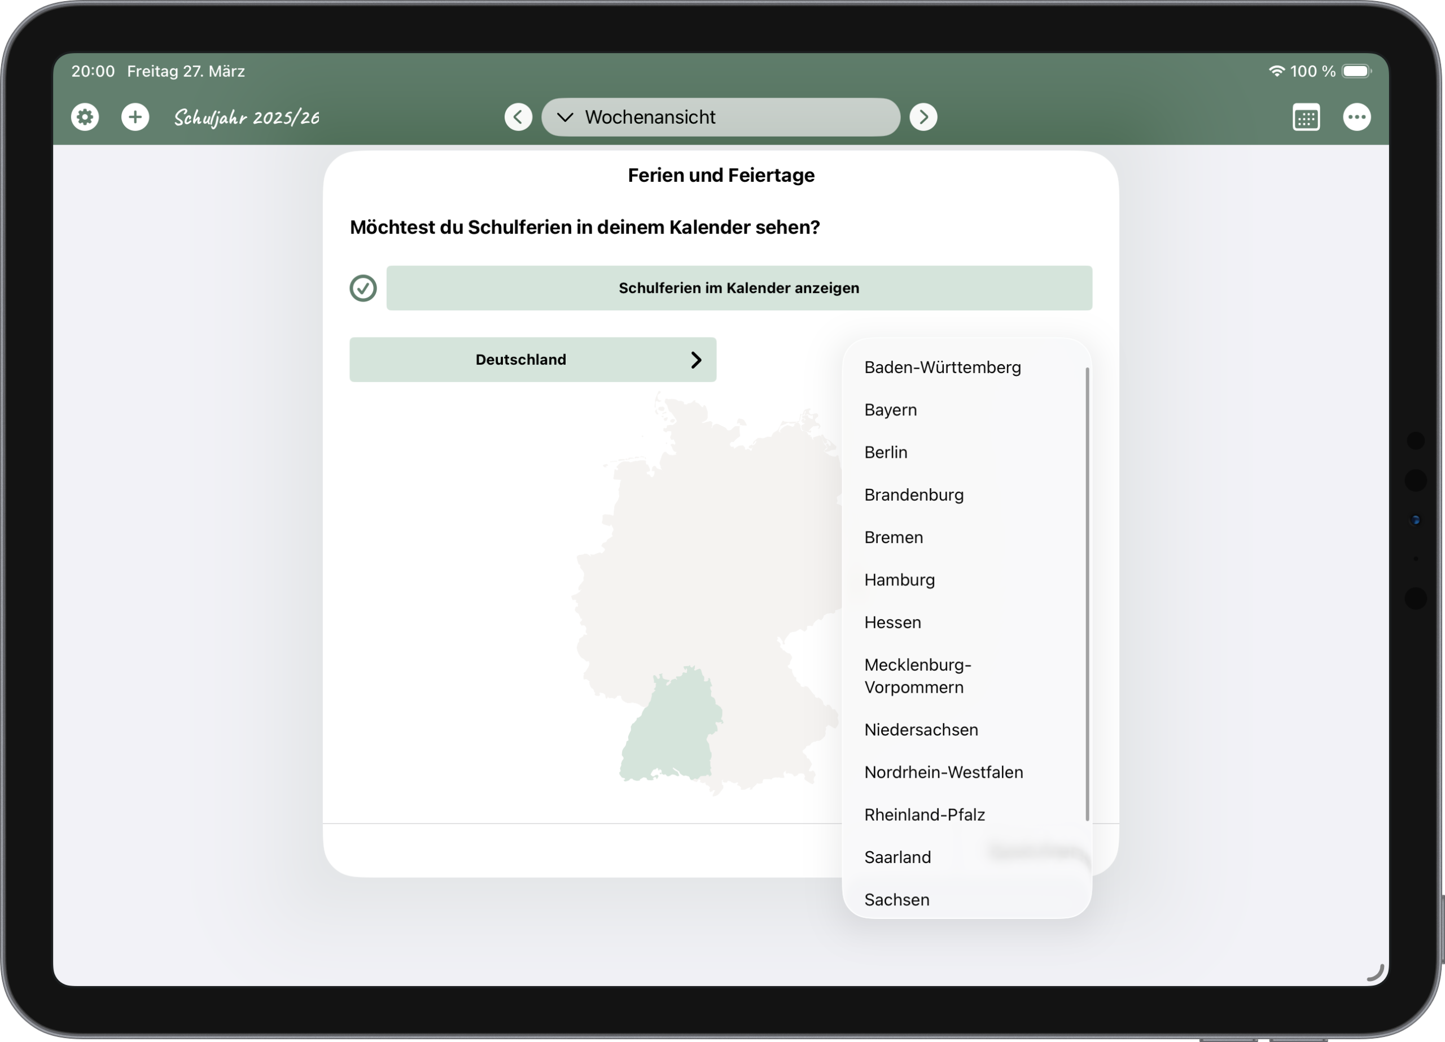Open the calendar overview icon top right
The height and width of the screenshot is (1042, 1445).
1307,117
